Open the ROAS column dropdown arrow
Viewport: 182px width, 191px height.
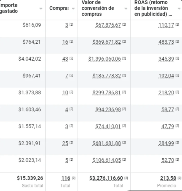pos(179,9)
